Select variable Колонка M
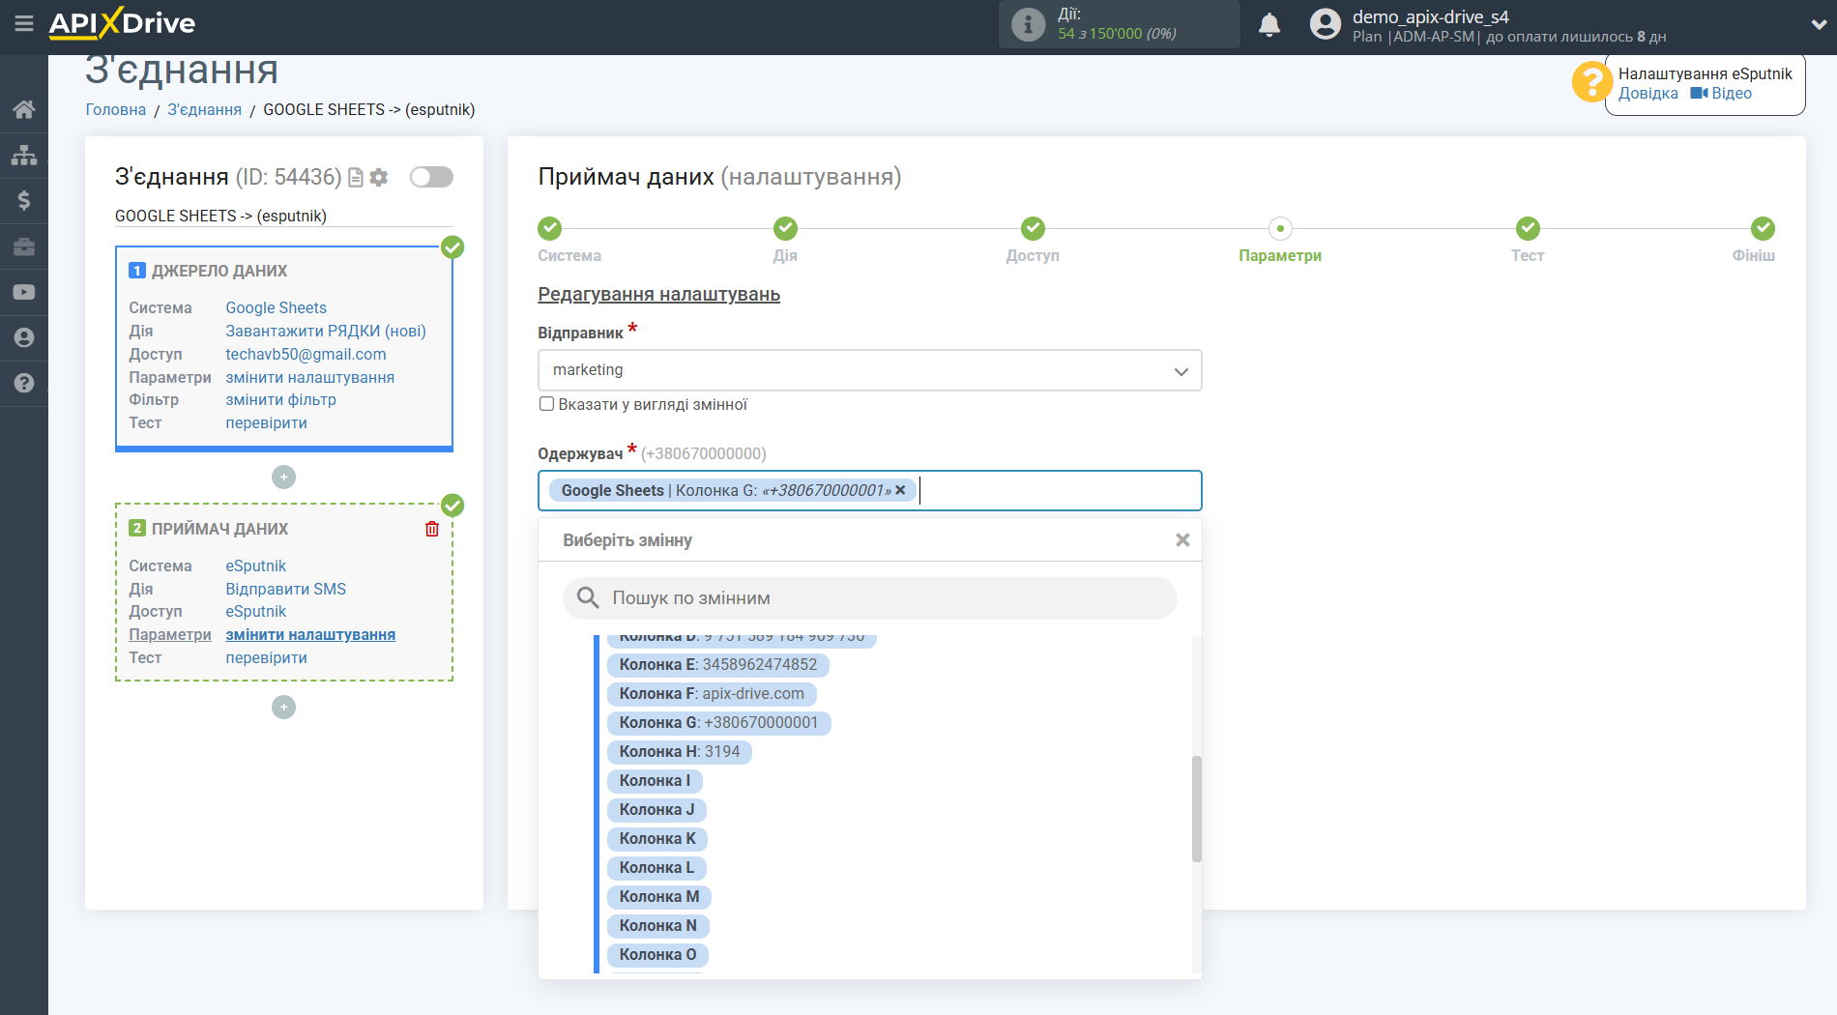The image size is (1837, 1015). click(x=658, y=897)
